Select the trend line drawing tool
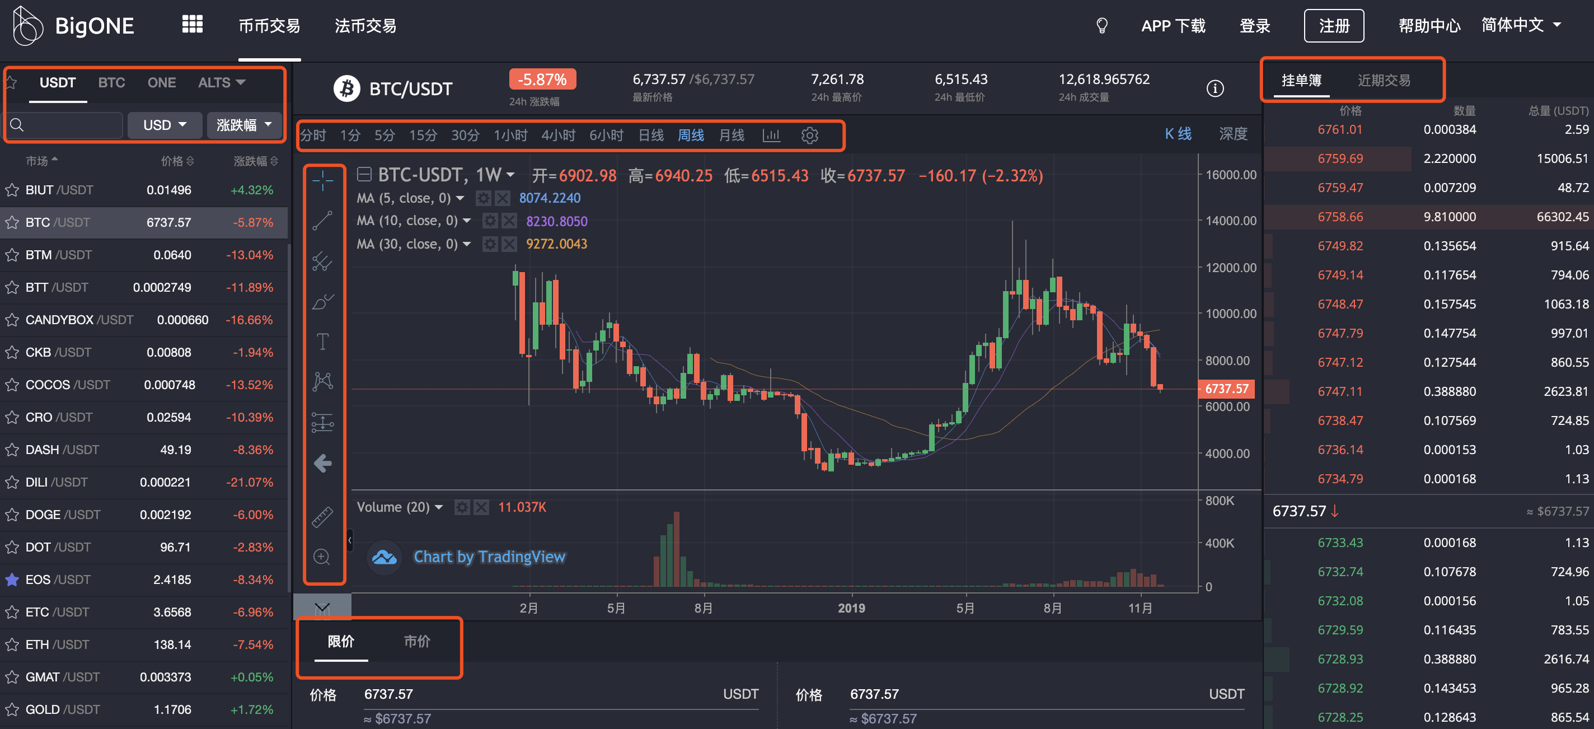The height and width of the screenshot is (729, 1594). 322,220
